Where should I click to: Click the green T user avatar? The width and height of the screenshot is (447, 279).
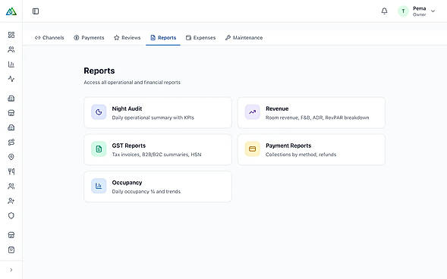403,11
